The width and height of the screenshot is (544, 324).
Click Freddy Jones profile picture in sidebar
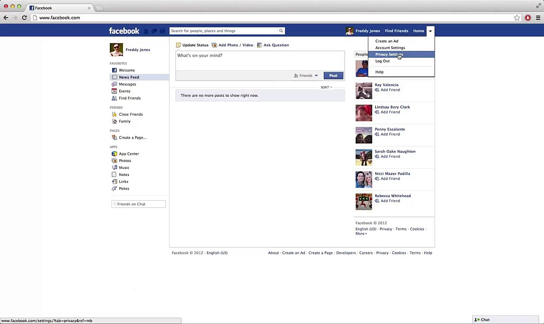(x=116, y=49)
